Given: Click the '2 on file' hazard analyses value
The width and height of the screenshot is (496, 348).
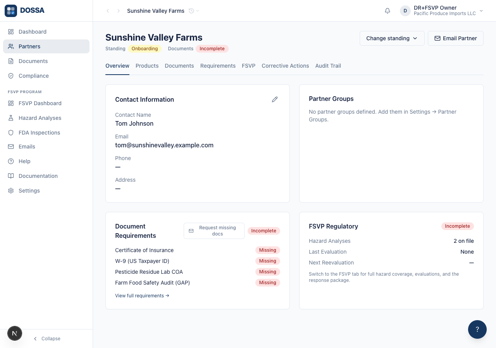Looking at the screenshot, I should click(x=464, y=241).
